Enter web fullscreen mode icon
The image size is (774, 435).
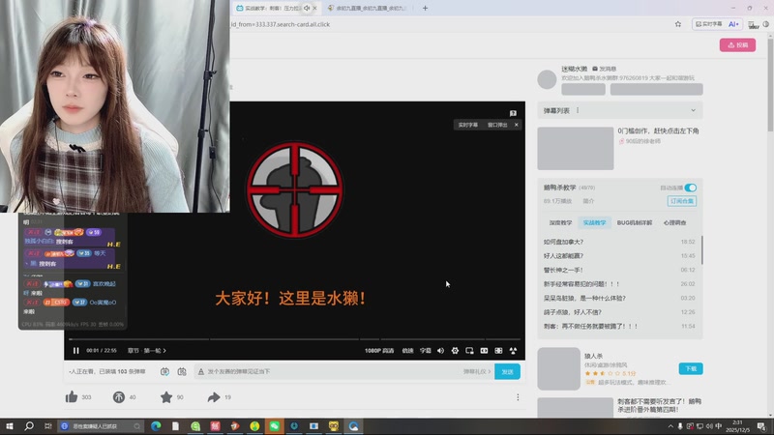click(498, 351)
